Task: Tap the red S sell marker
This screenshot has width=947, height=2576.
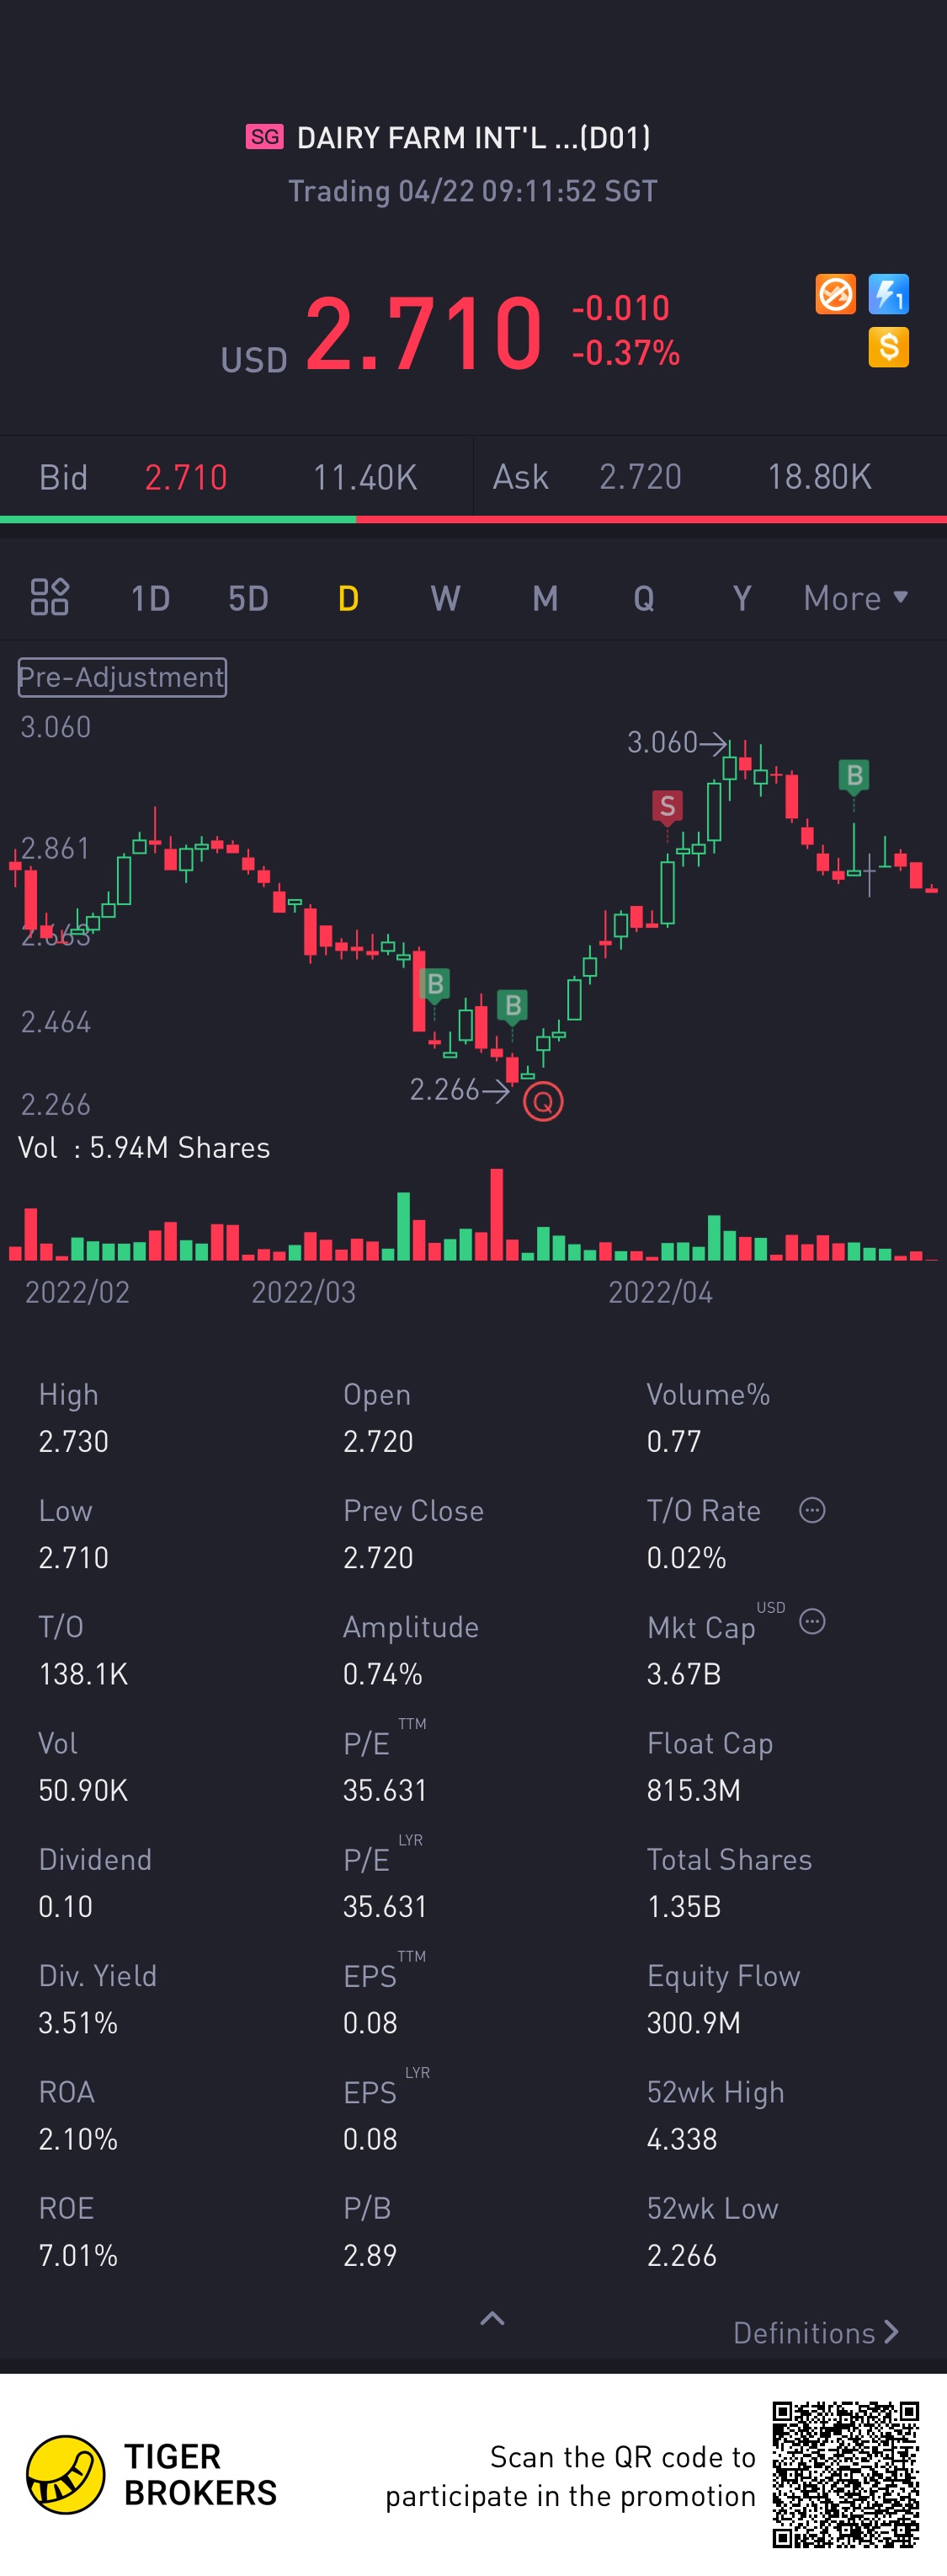Action: click(668, 806)
